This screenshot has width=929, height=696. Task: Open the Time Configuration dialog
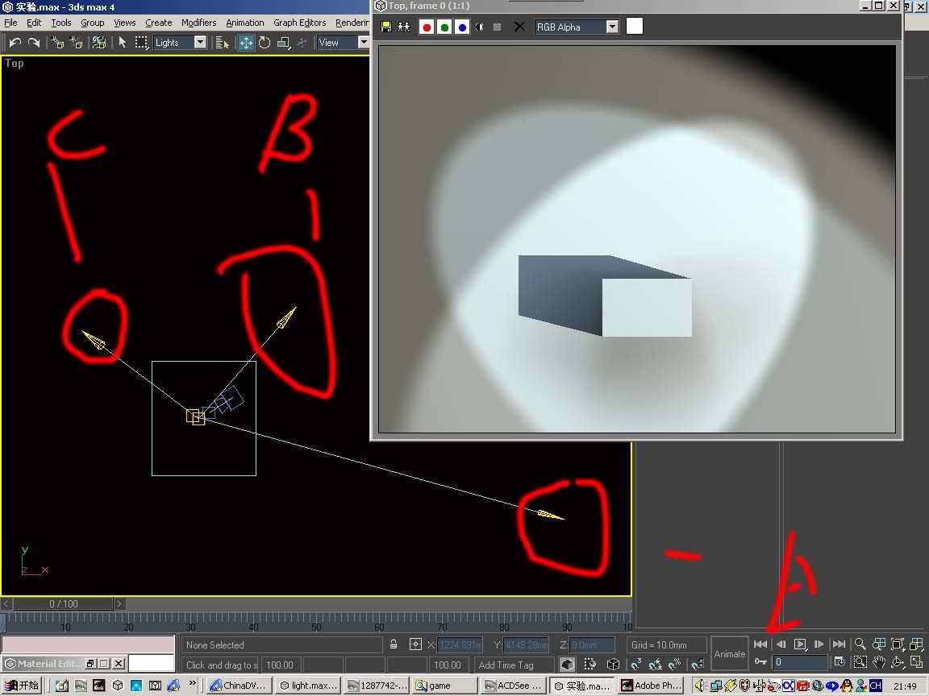point(839,662)
